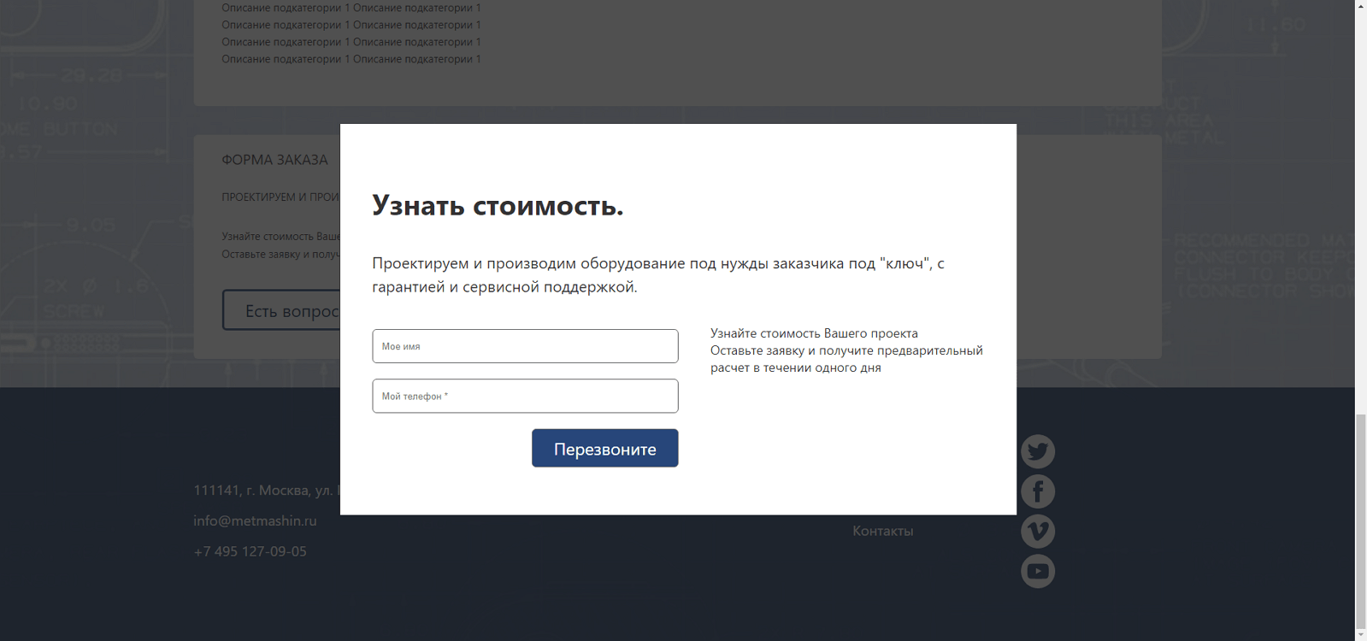Select the "Узнать стоимость." heading
Viewport: 1367px width, 641px height.
[x=498, y=205]
